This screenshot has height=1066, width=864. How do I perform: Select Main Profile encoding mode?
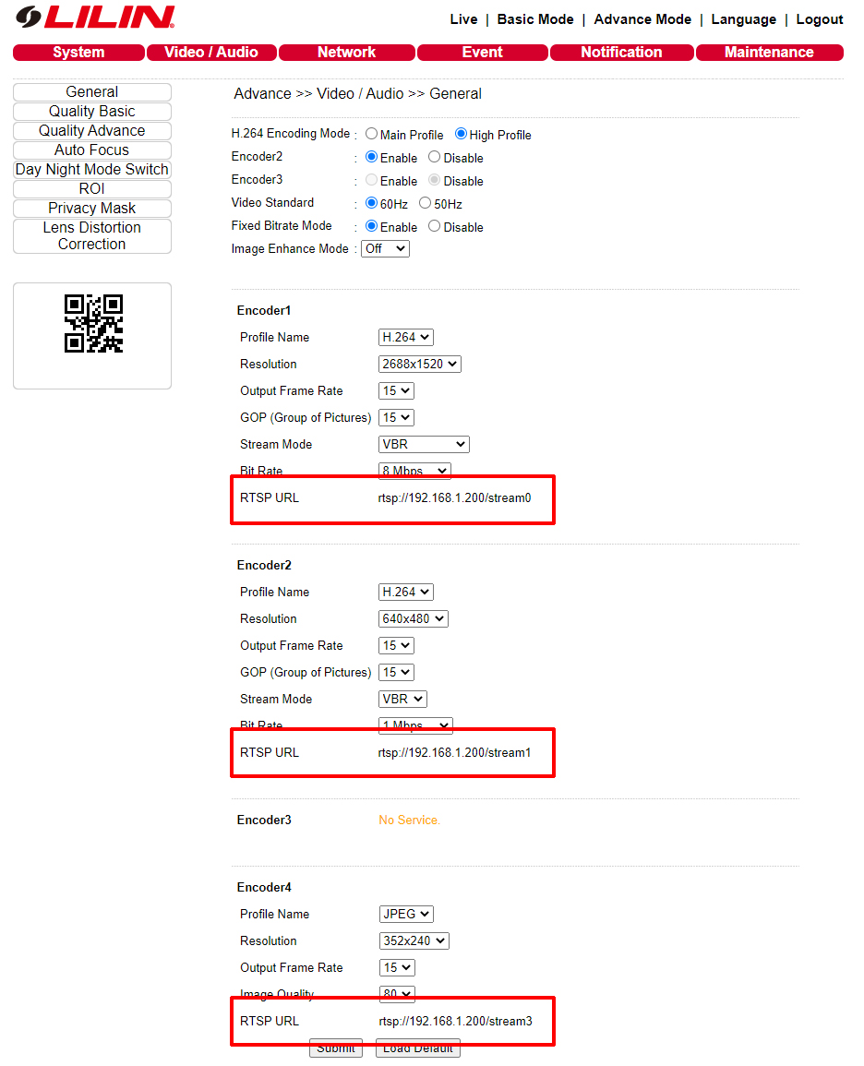371,134
